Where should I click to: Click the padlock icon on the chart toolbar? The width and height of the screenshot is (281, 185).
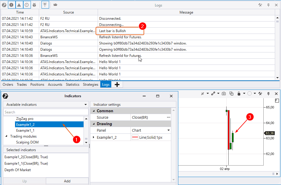(239, 93)
